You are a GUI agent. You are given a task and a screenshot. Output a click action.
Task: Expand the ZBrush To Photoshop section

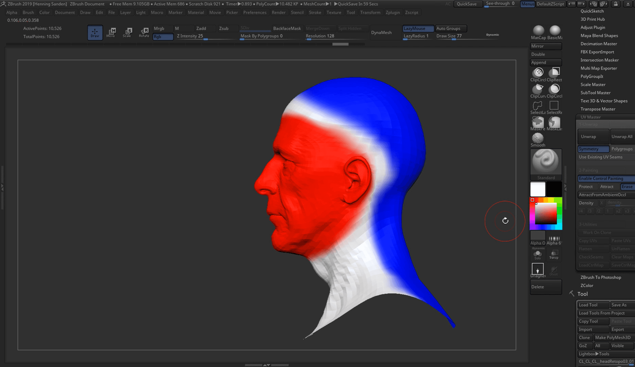[x=600, y=277]
